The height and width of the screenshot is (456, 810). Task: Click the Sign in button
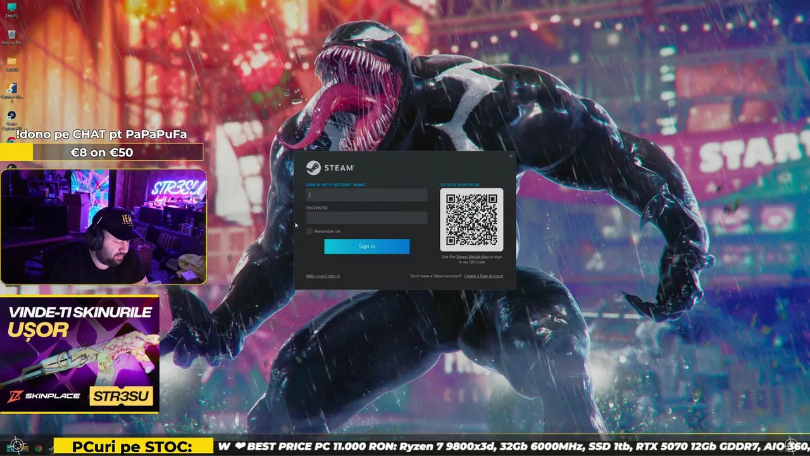click(366, 246)
